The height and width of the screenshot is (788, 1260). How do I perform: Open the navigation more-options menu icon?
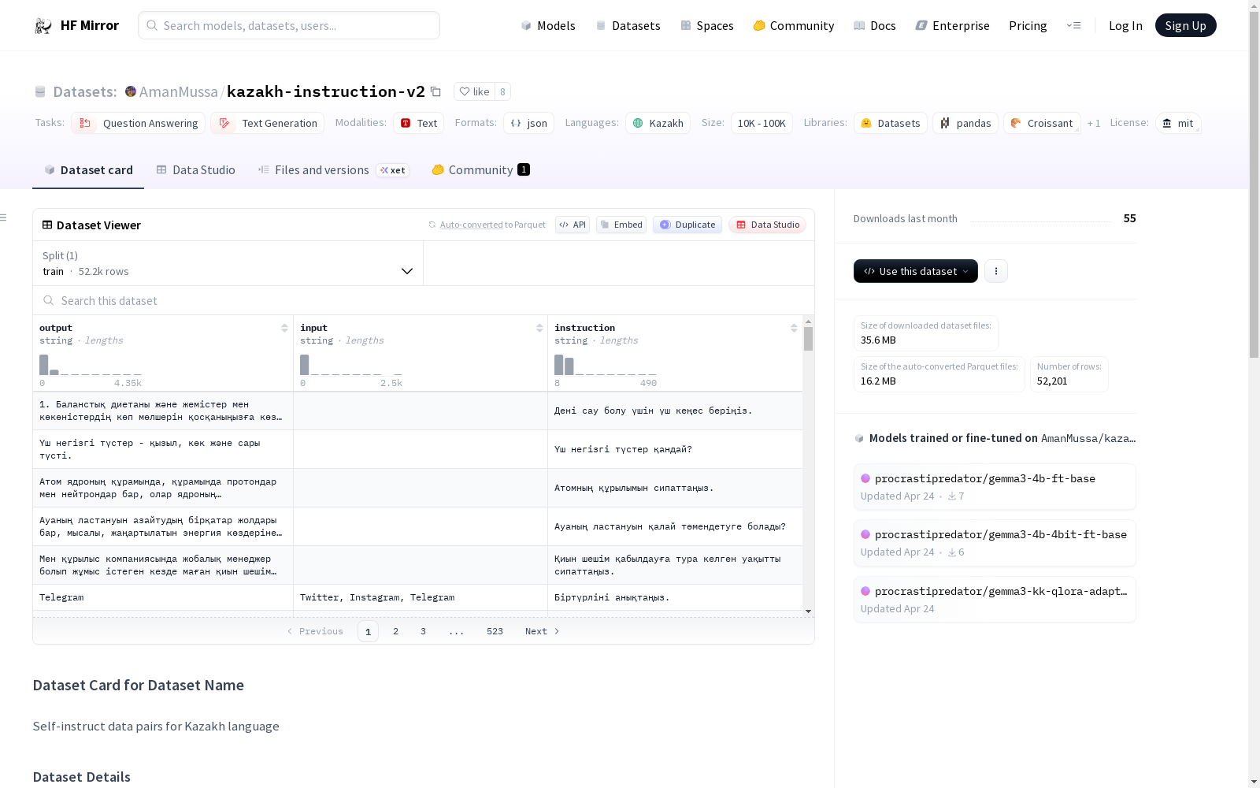(x=1073, y=25)
